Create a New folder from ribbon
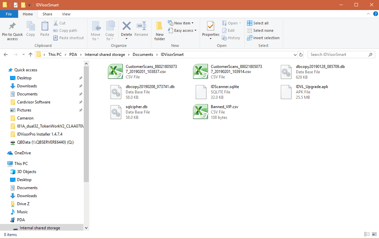 click(x=160, y=30)
